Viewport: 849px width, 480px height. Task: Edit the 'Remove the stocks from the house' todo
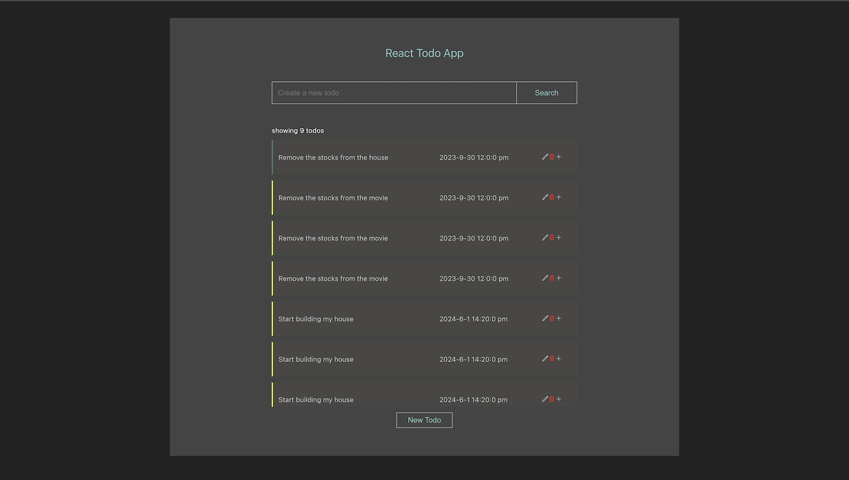(x=545, y=157)
